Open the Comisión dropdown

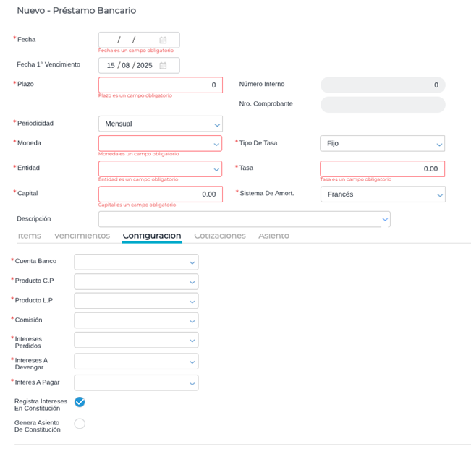(136, 320)
